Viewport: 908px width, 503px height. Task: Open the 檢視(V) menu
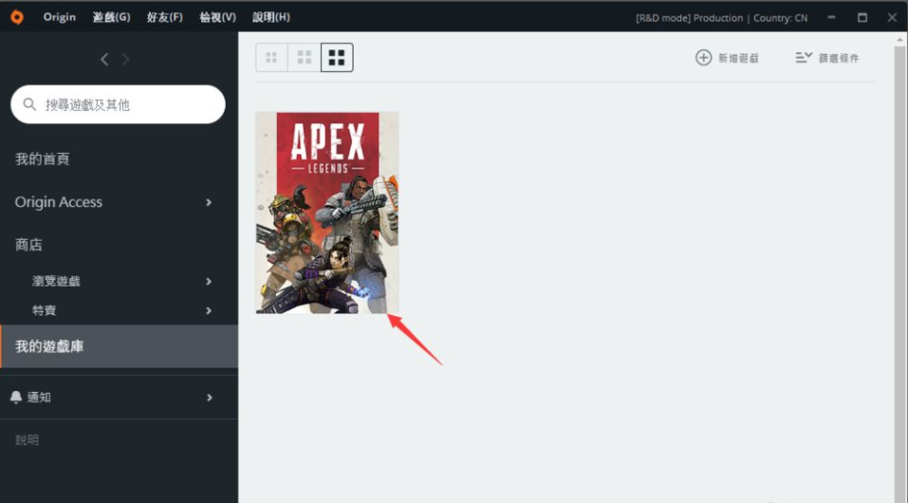click(x=217, y=17)
